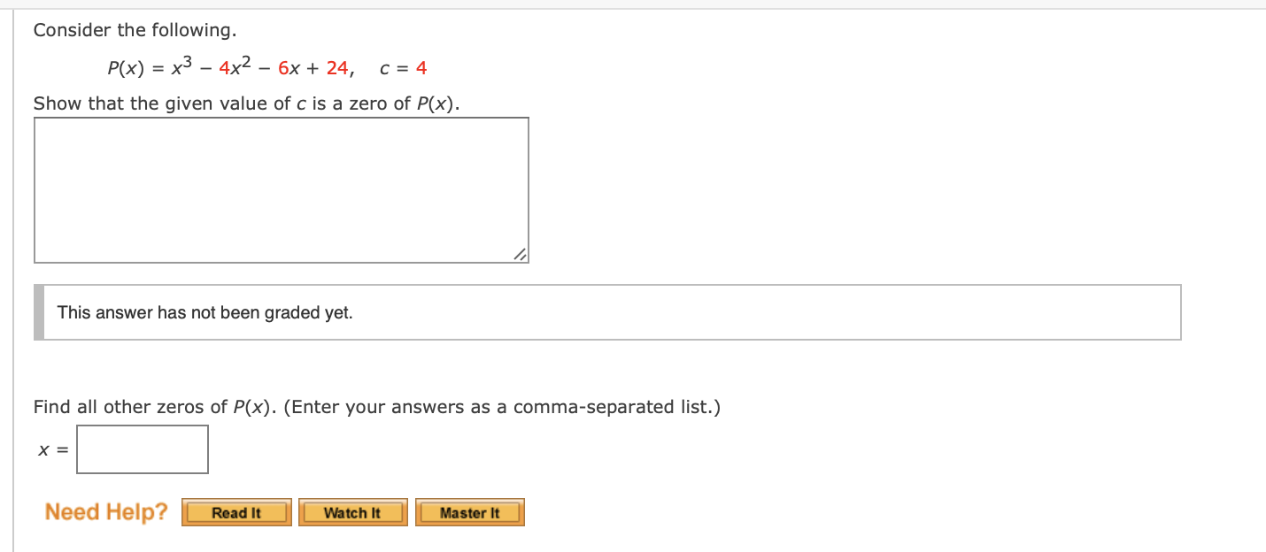Launch the Master It practice exercise
Viewport: 1266px width, 552px height.
[x=469, y=511]
